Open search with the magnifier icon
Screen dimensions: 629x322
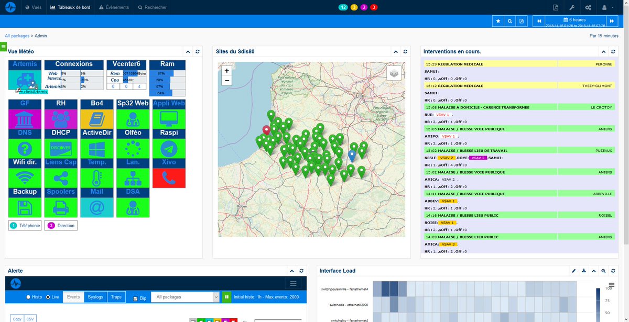[x=509, y=20]
